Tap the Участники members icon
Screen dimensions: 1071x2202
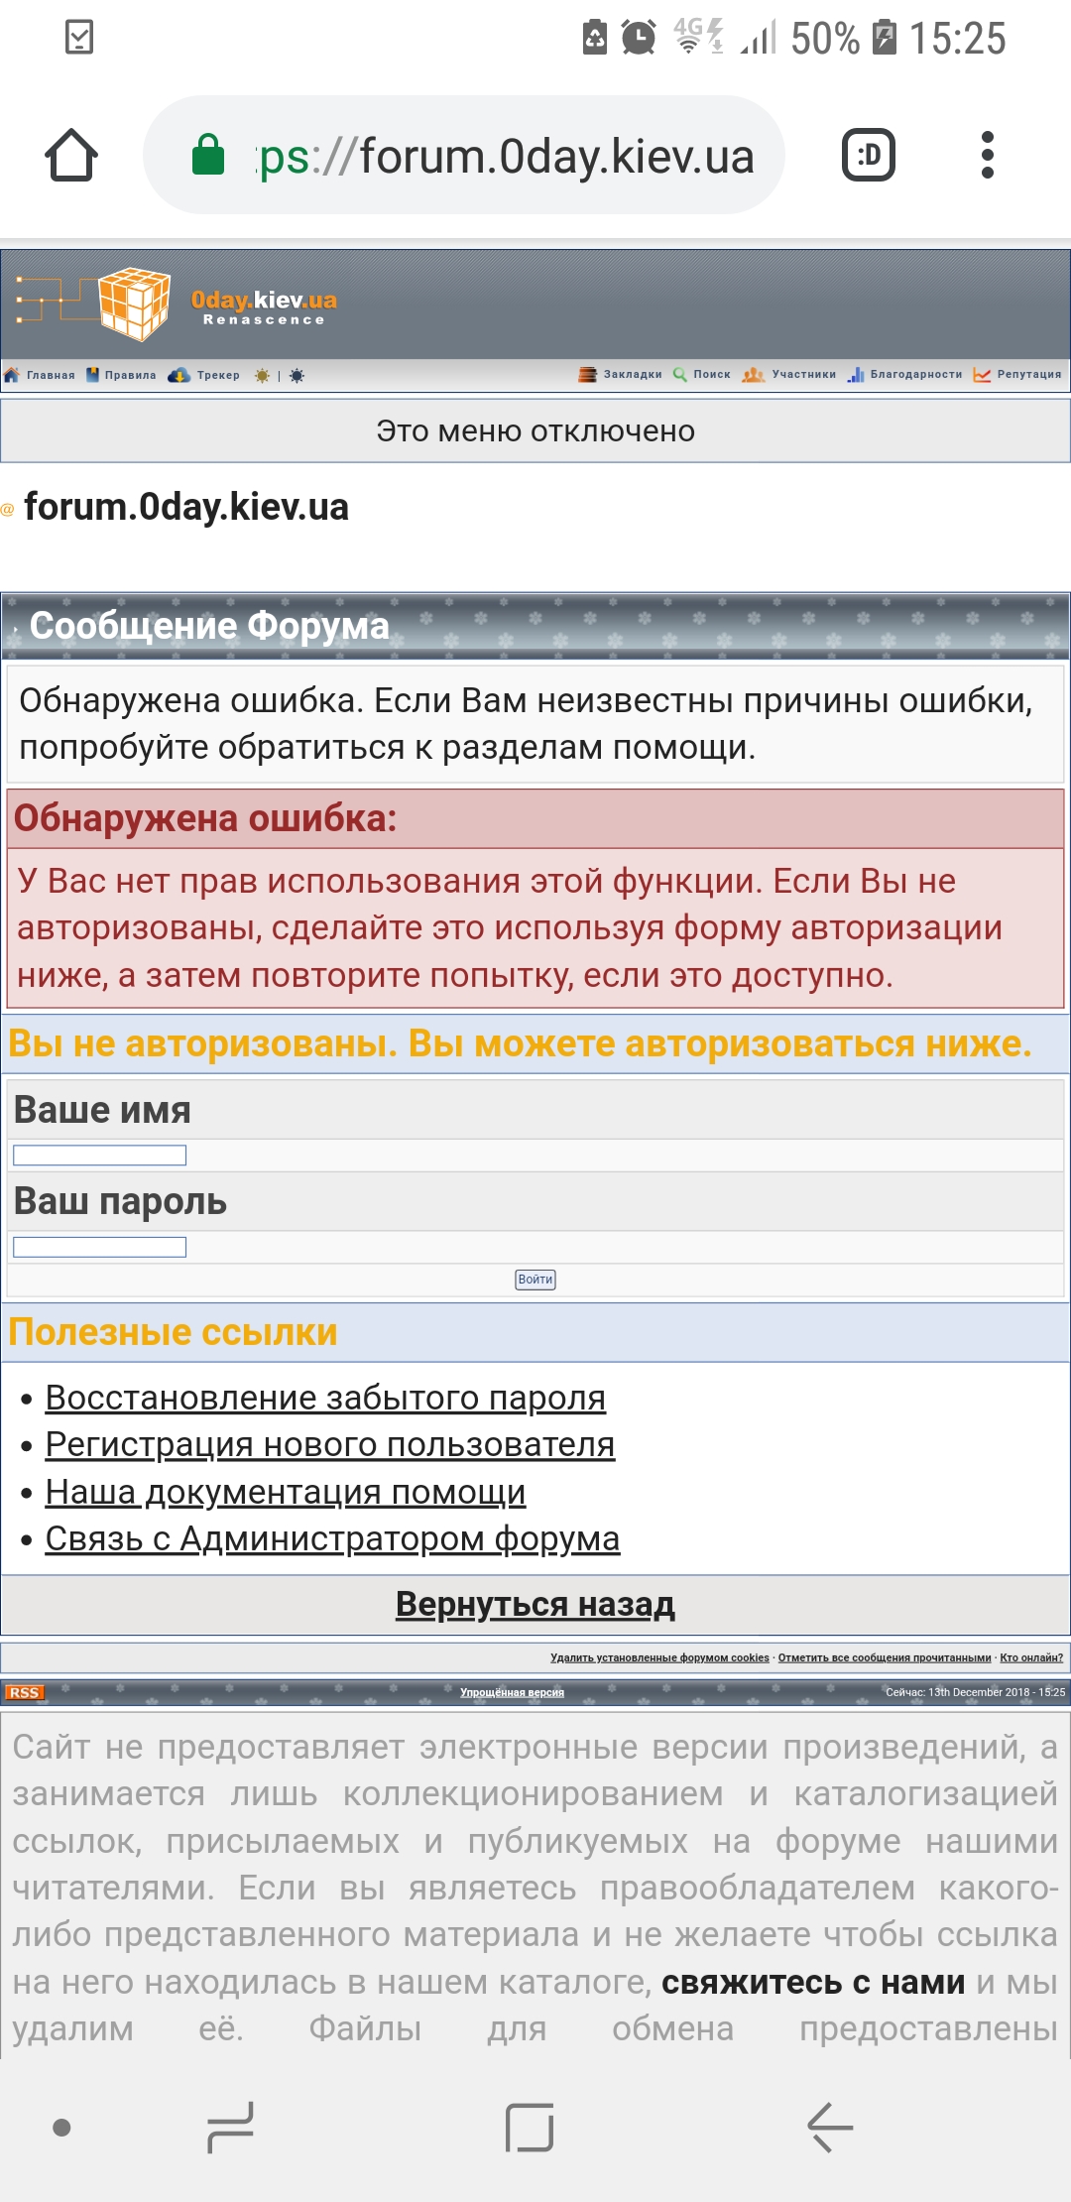coord(753,374)
